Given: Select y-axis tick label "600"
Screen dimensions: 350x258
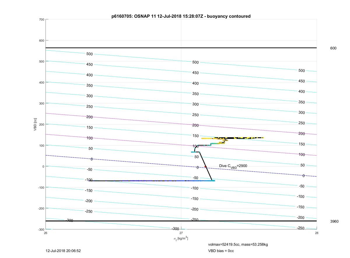Looking at the screenshot, I should click(x=41, y=41).
